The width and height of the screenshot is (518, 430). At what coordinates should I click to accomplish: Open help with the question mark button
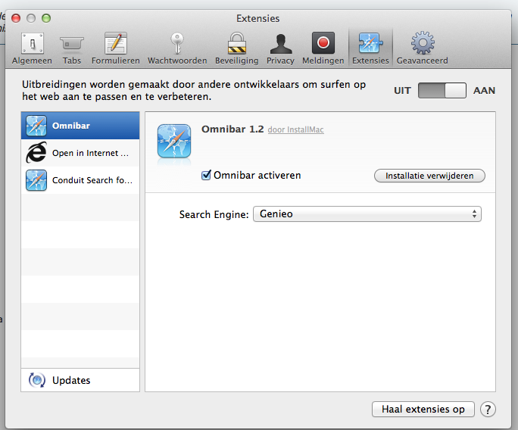coord(488,410)
